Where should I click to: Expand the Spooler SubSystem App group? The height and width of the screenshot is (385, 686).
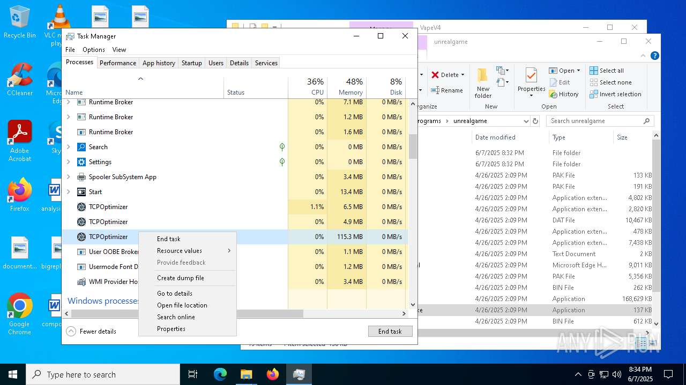click(68, 177)
